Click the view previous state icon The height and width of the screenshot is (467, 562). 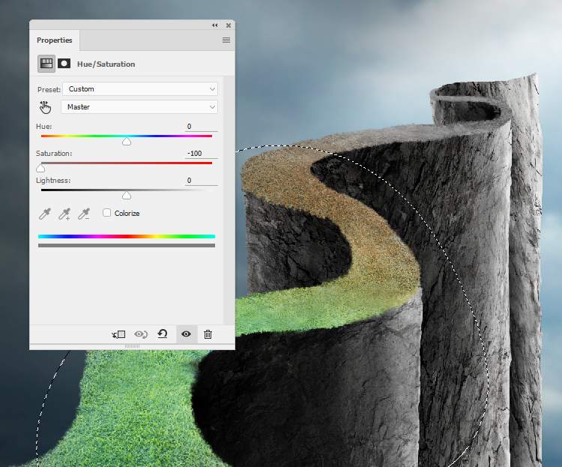click(x=141, y=334)
